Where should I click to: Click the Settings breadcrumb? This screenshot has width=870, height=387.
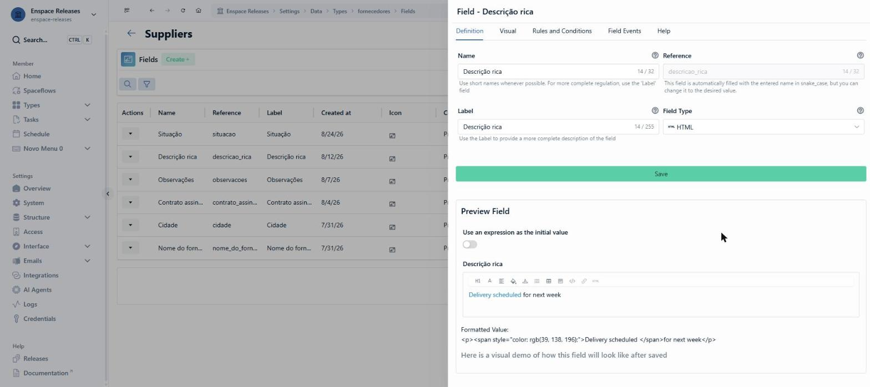[x=289, y=11]
